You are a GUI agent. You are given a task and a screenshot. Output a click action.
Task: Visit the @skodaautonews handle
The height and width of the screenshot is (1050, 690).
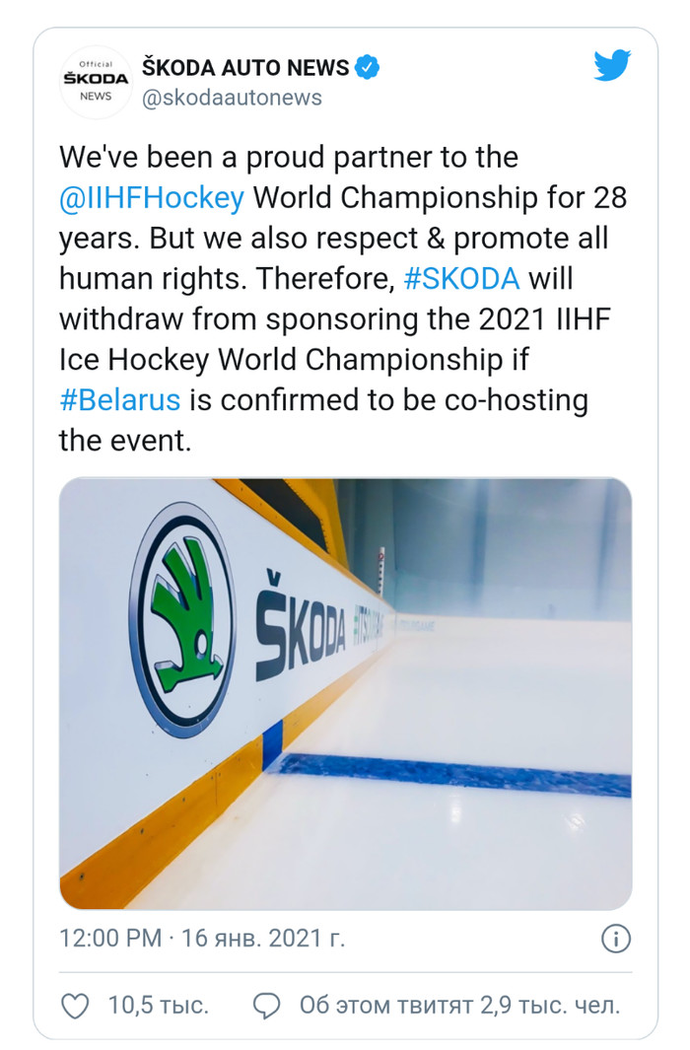click(232, 99)
